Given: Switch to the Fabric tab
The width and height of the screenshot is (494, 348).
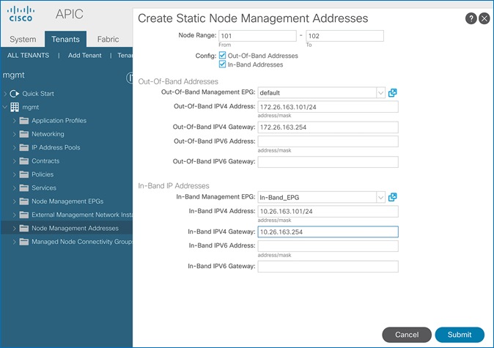Looking at the screenshot, I should [x=108, y=40].
